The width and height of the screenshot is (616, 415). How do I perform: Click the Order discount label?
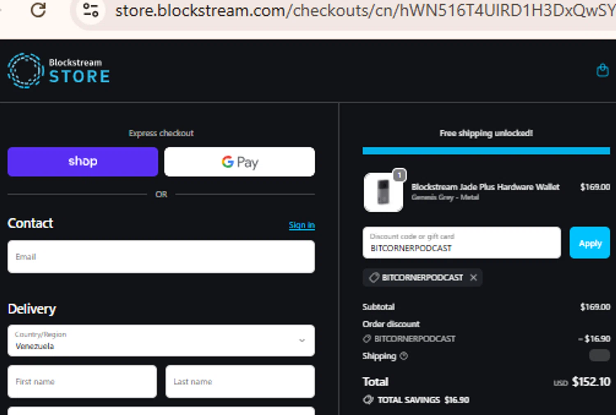tap(391, 324)
